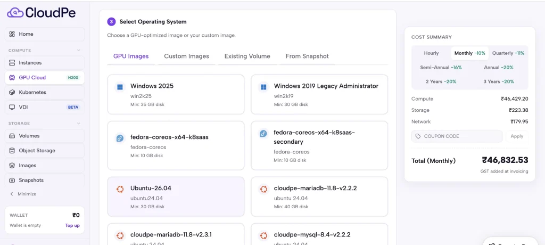
Task: Select Semi-Annual -16% billing period
Action: coord(441,68)
